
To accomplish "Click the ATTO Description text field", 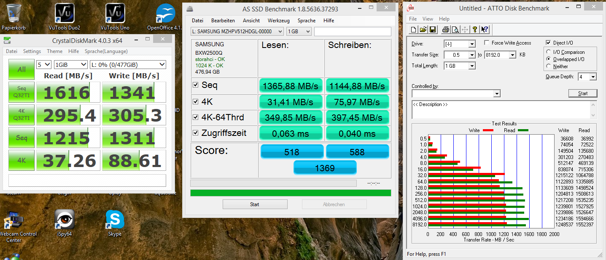I will (504, 110).
